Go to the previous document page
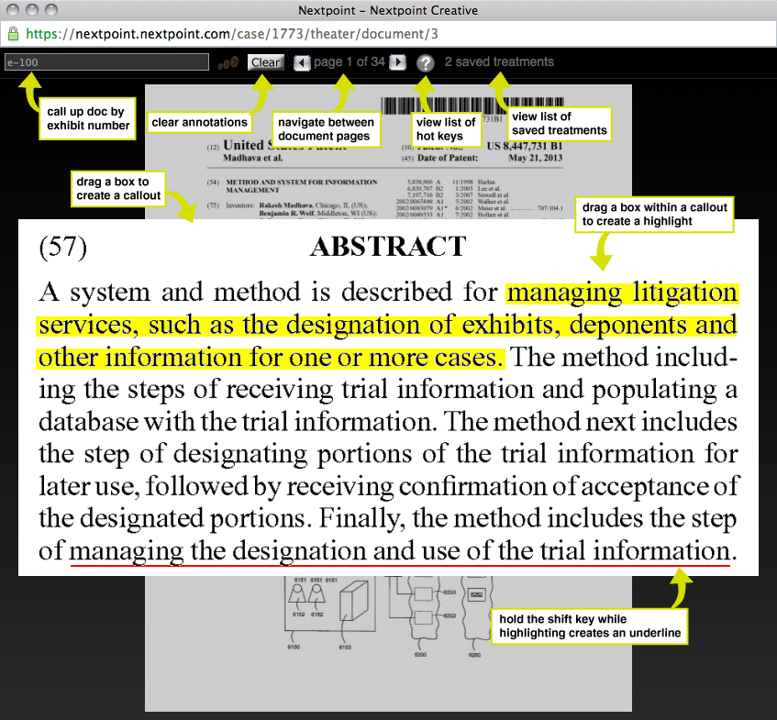Screen dimensions: 777x720 [302, 62]
